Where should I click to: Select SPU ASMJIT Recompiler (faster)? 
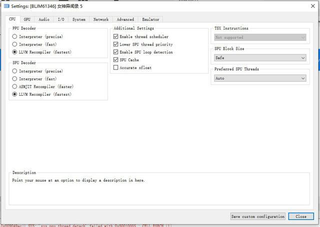[15, 86]
